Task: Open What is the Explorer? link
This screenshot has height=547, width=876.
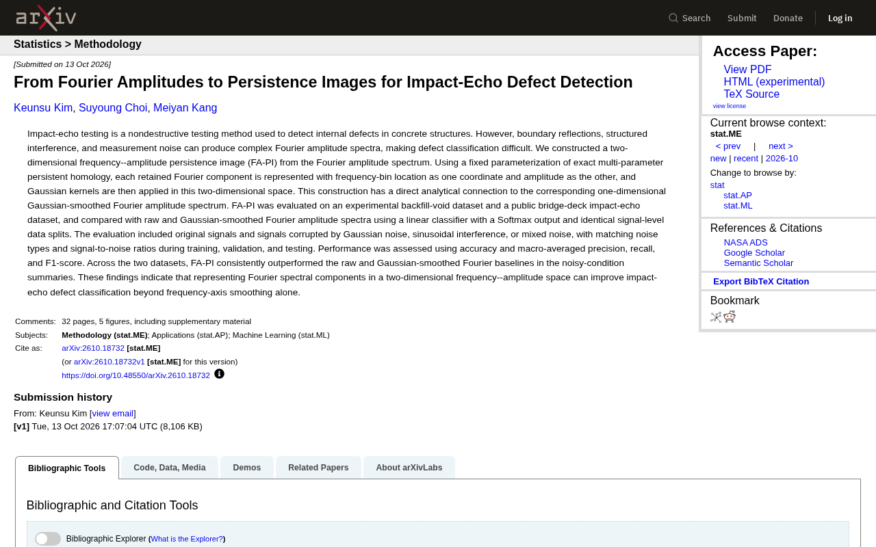Action: click(187, 539)
